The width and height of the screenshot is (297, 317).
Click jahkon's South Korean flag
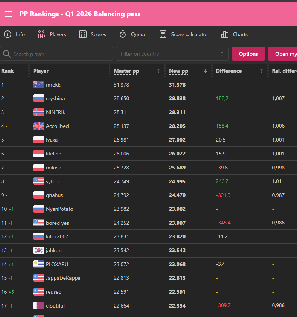pyautogui.click(x=39, y=250)
